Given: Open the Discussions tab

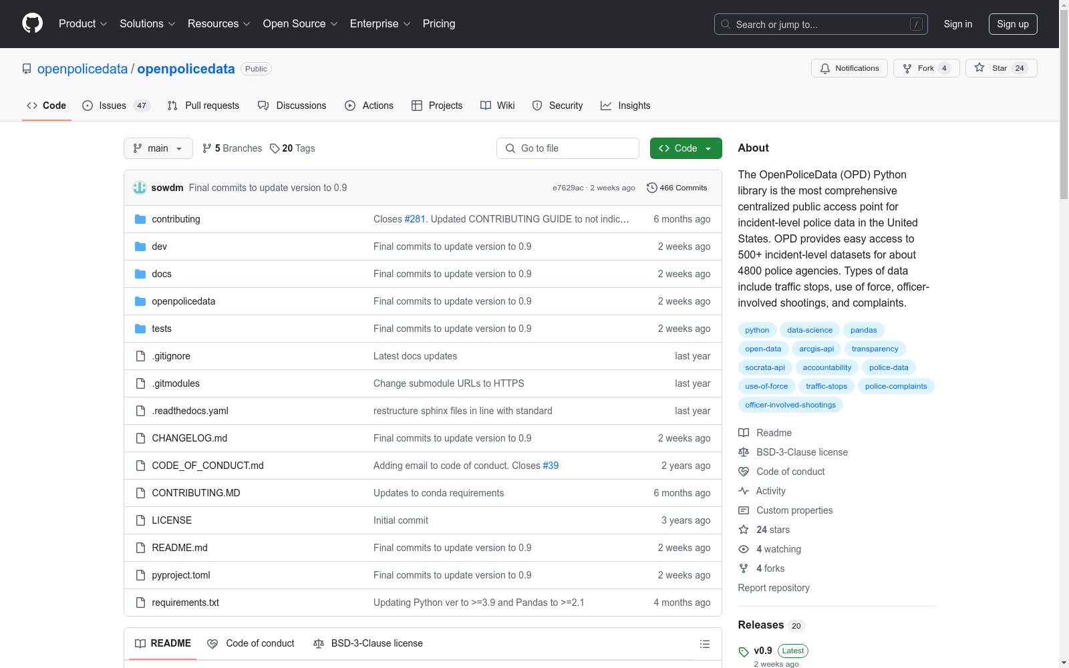Looking at the screenshot, I should [x=292, y=106].
